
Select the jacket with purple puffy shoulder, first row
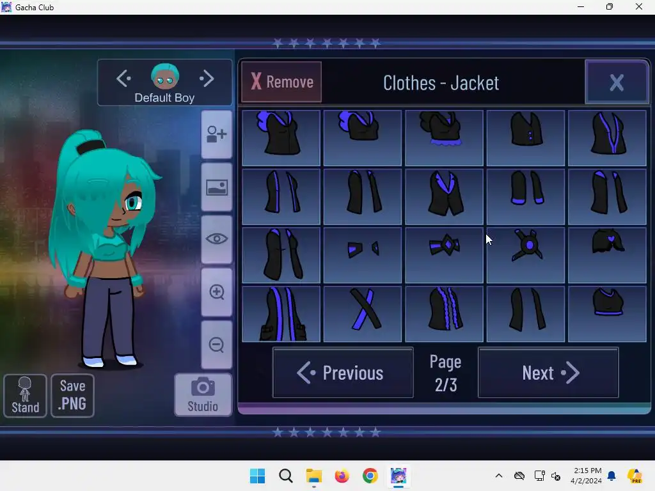(281, 138)
